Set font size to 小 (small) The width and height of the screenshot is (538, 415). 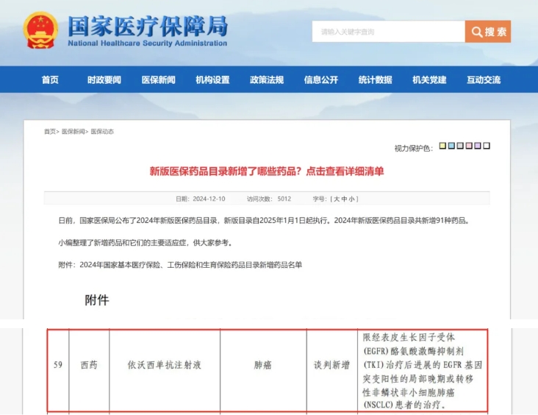[353, 199]
